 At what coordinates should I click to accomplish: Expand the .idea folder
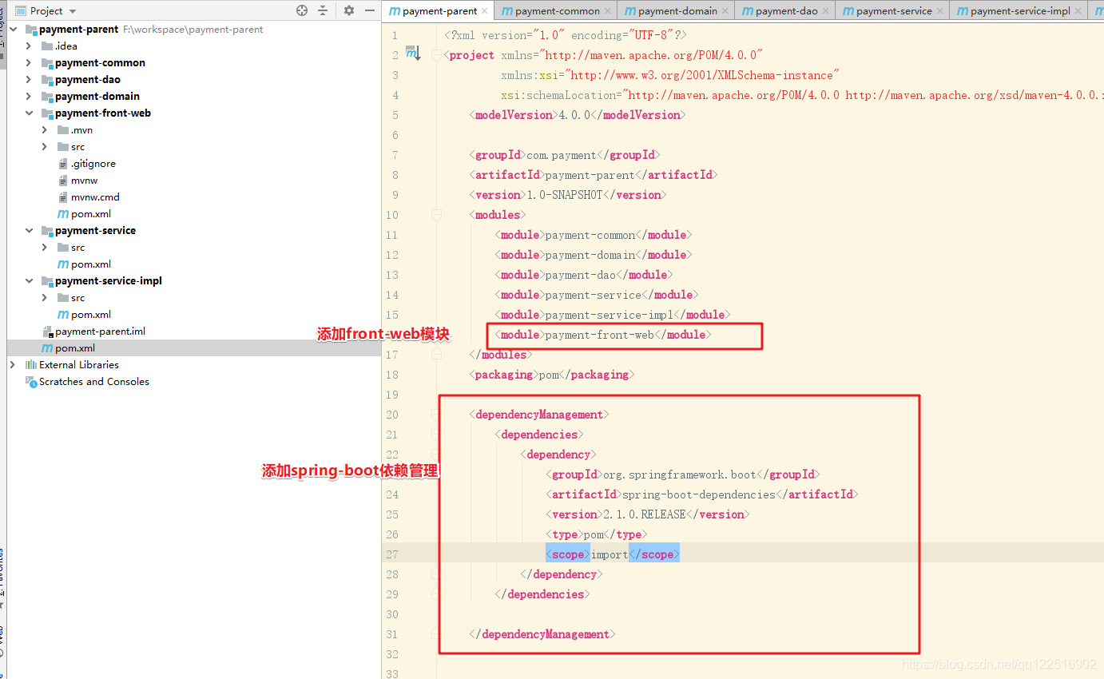pos(29,46)
